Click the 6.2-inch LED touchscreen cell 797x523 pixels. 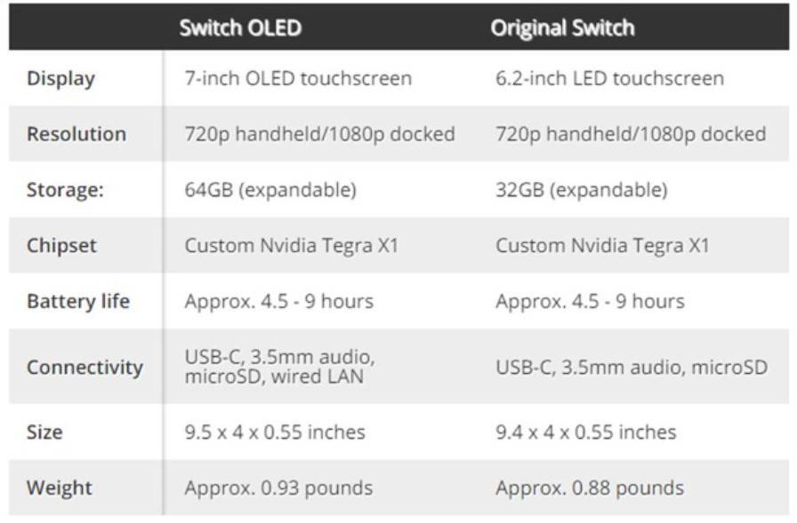(609, 78)
